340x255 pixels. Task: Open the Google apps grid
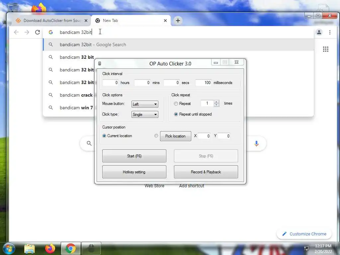click(x=326, y=49)
